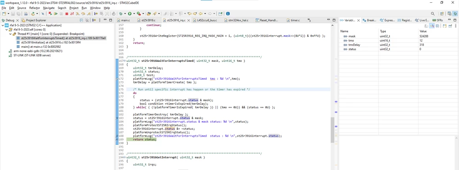459x170 pixels.
Task: Open the Run menu
Action: (84, 8)
